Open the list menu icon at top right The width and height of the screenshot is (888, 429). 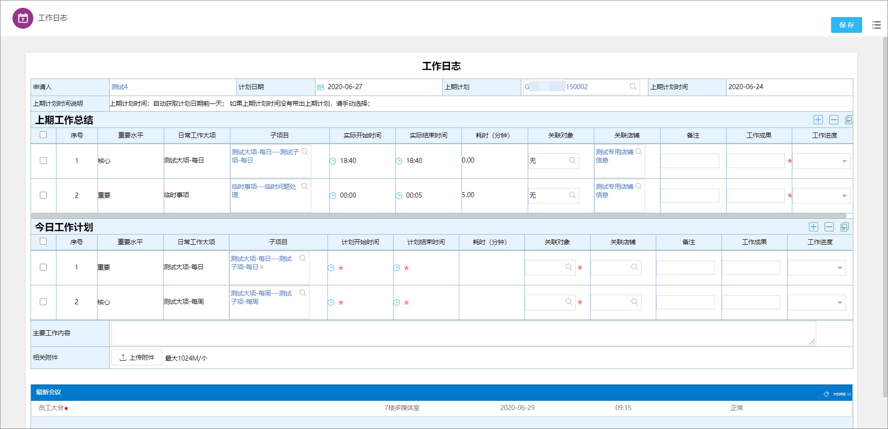pyautogui.click(x=876, y=25)
